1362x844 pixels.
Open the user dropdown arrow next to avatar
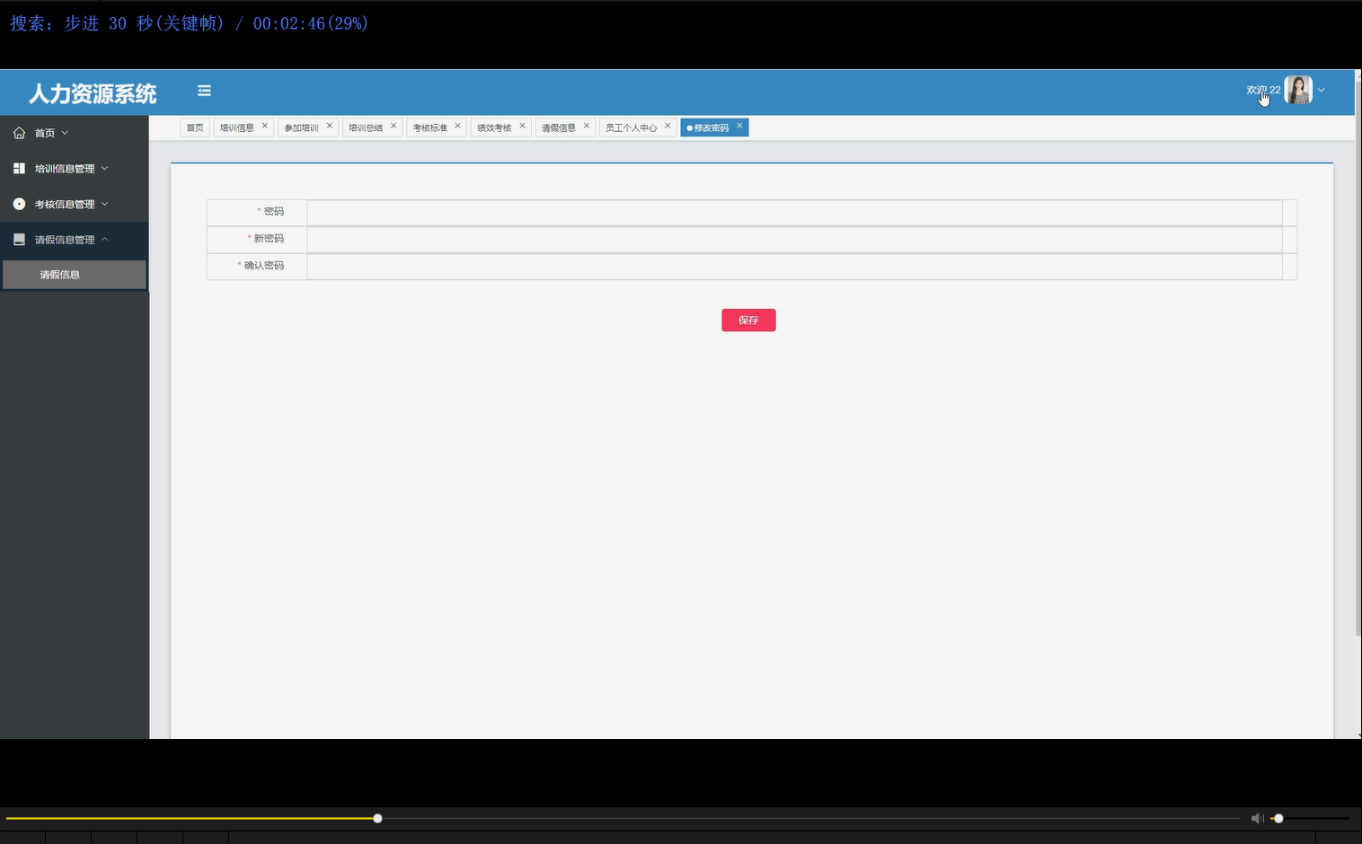pyautogui.click(x=1321, y=90)
